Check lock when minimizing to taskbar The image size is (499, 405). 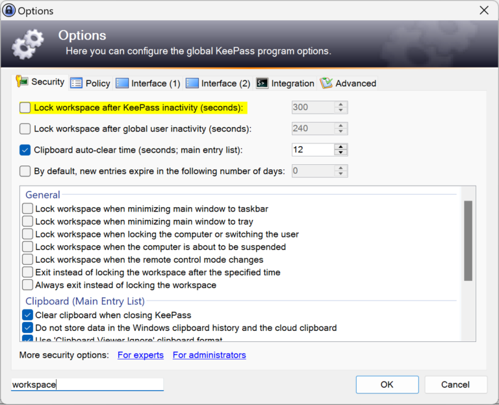coord(27,208)
